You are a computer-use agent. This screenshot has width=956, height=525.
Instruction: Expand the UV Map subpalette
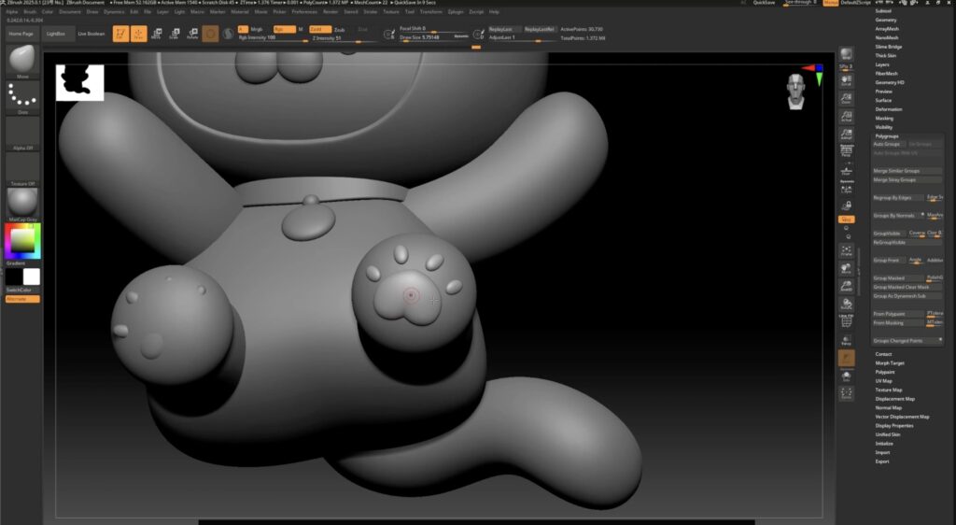(x=884, y=381)
